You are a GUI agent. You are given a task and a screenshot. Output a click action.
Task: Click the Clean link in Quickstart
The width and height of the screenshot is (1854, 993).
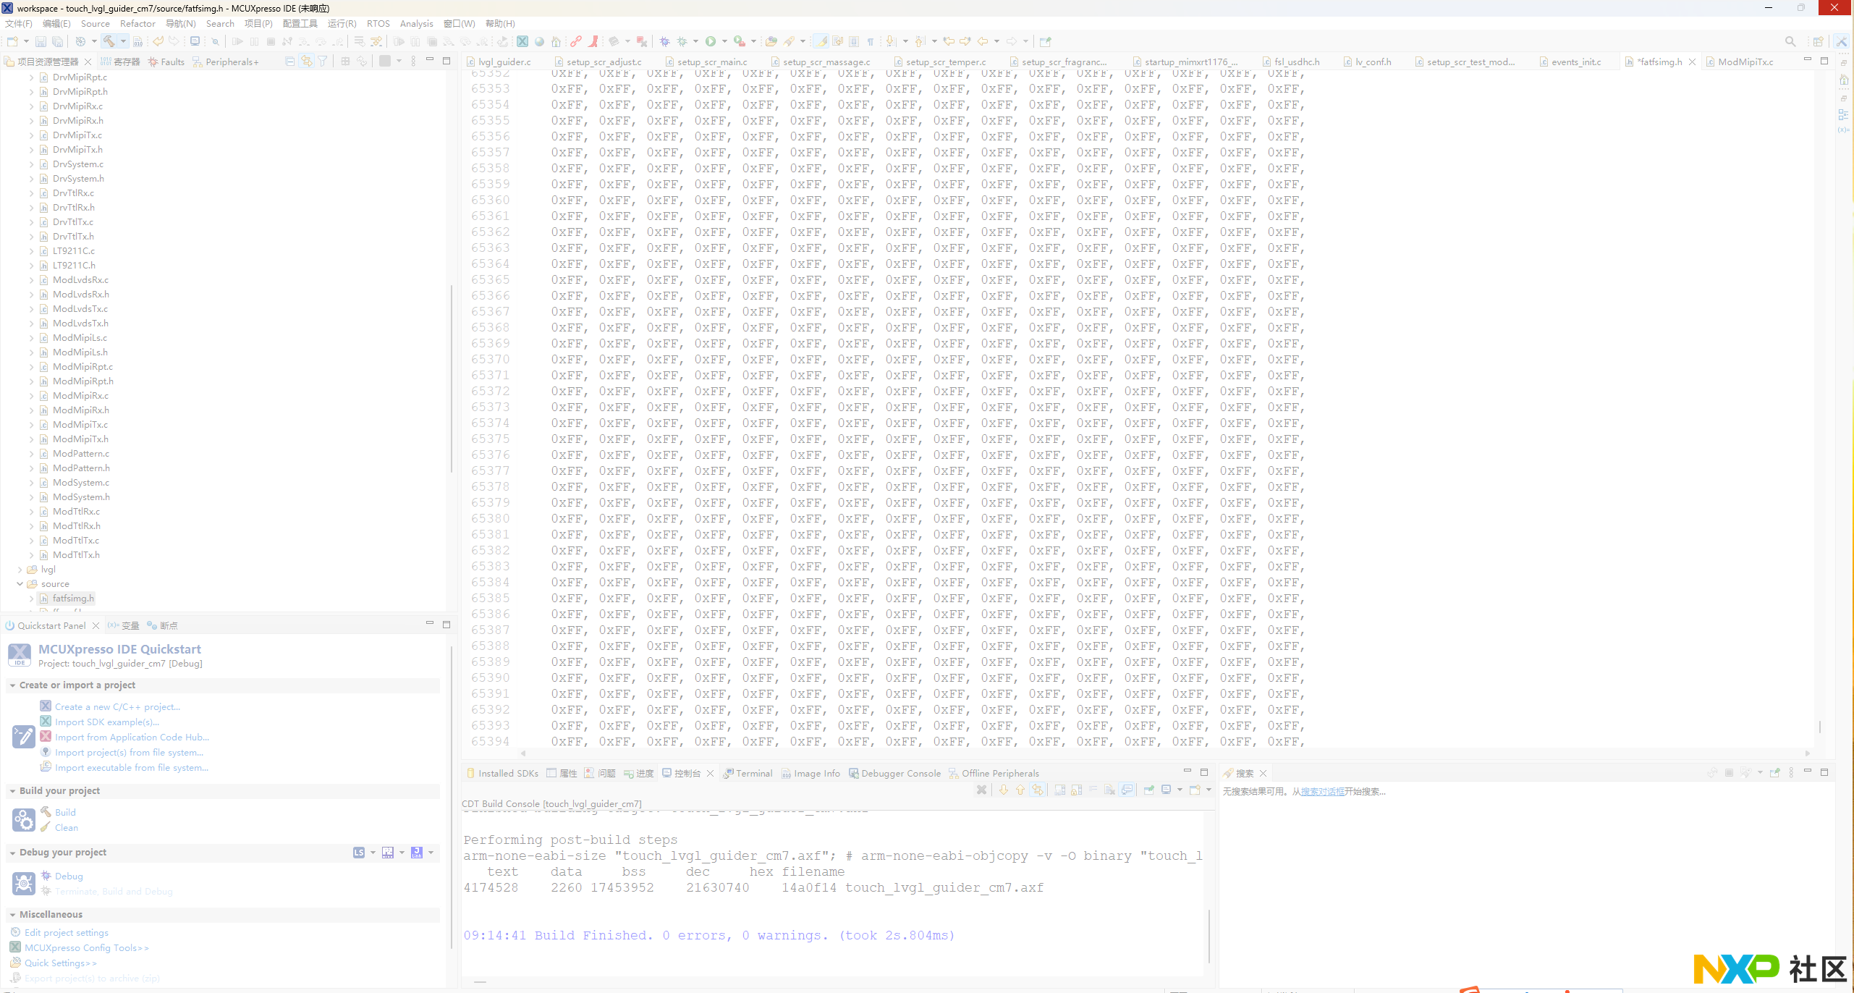pyautogui.click(x=66, y=828)
